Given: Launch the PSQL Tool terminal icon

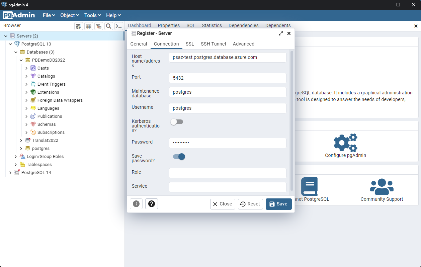Looking at the screenshot, I should tap(118, 26).
